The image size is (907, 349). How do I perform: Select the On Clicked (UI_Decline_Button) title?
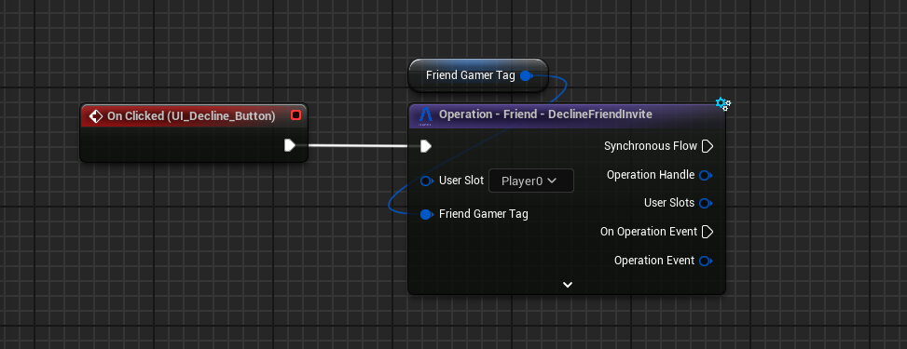pyautogui.click(x=191, y=116)
